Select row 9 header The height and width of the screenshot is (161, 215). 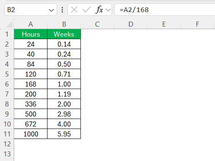7,114
